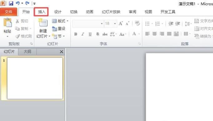Toggle text Shadow (S) formatting
This screenshot has height=121, width=213.
tap(97, 34)
